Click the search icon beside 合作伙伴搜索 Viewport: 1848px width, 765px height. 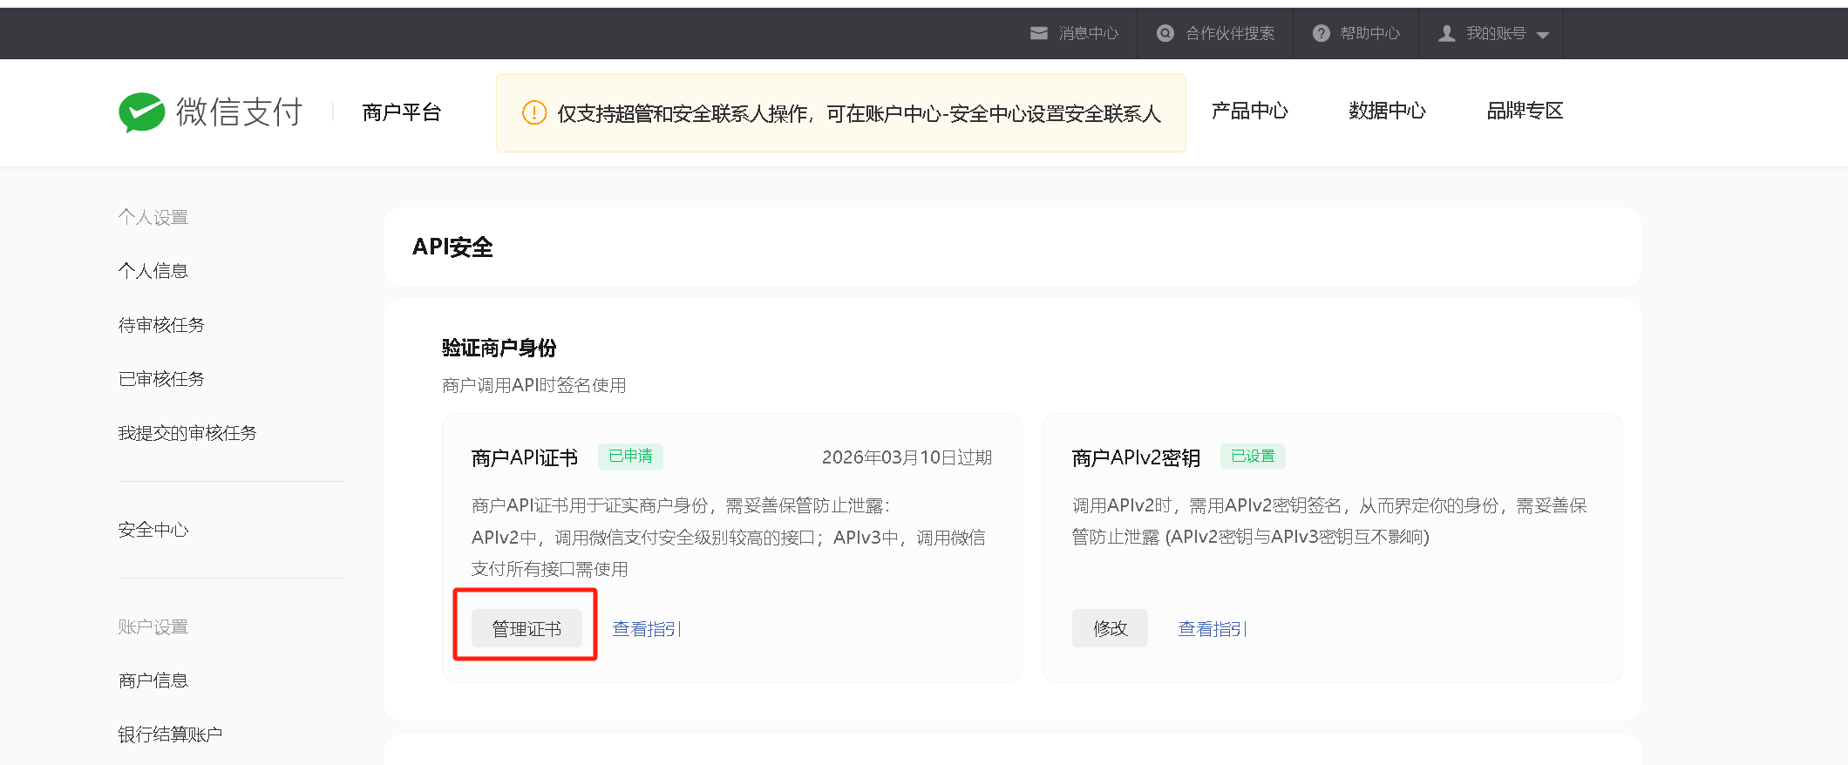pyautogui.click(x=1165, y=33)
